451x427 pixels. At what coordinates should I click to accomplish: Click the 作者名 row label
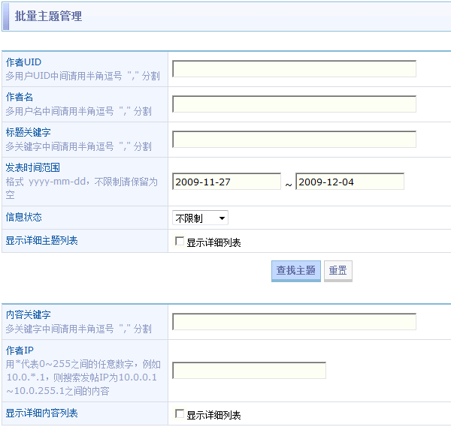click(x=20, y=98)
